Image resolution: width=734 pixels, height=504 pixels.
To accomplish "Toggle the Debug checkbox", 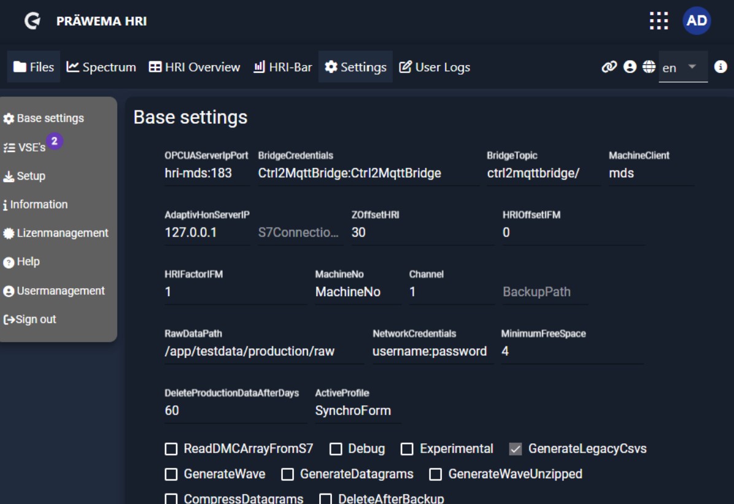I will [x=336, y=449].
